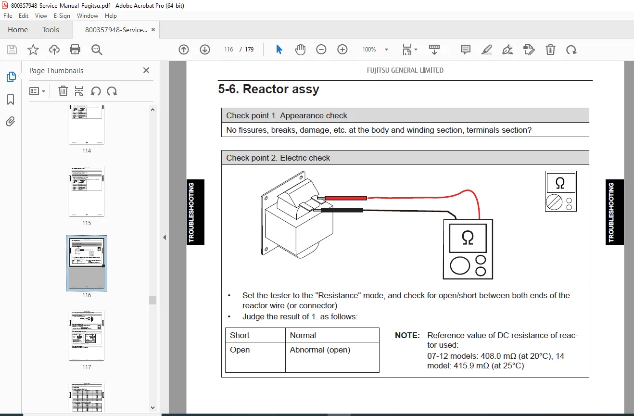Open the E-Sign menu
Viewport: 634px width, 416px height.
coord(62,15)
